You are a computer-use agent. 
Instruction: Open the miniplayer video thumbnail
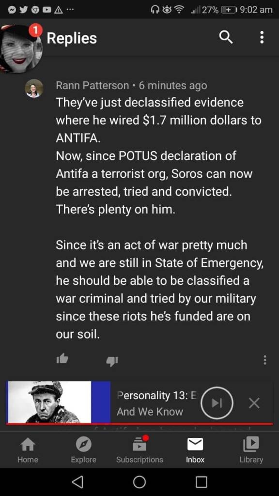click(x=59, y=402)
